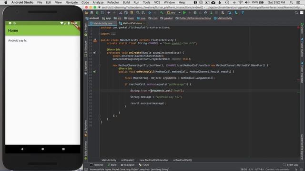Screen dimensions: 305x171
Task: Click the tool windows icon in status bar corner
Action: pos(86,169)
